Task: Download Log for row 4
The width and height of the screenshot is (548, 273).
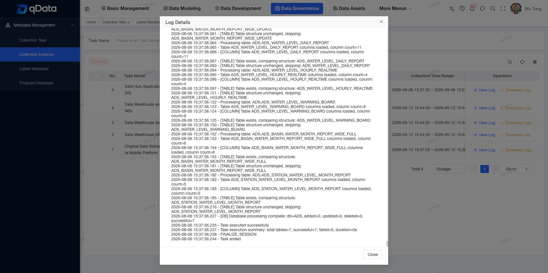Action: [x=515, y=108]
